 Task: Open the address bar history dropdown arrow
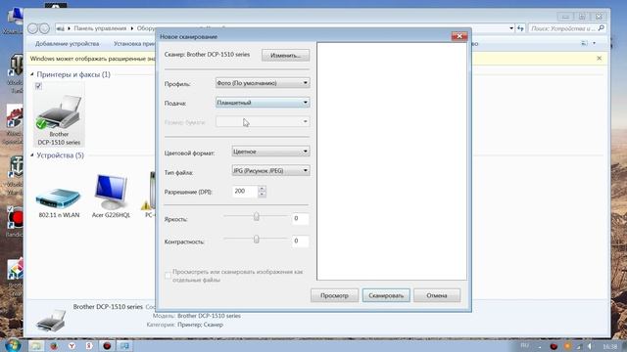(x=511, y=28)
